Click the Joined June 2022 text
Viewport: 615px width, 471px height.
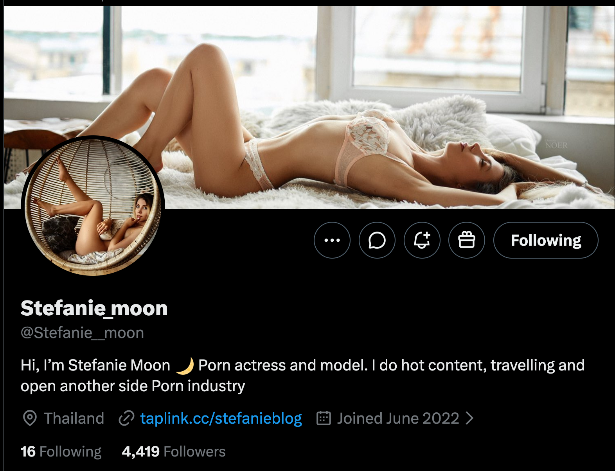click(x=398, y=418)
